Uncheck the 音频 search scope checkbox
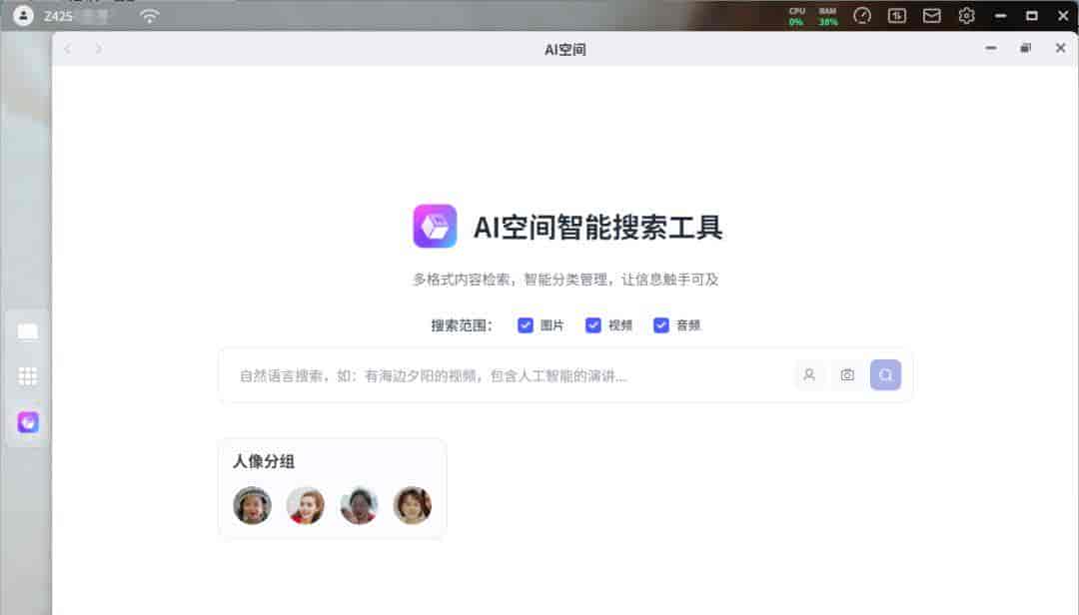The width and height of the screenshot is (1079, 615). 661,325
